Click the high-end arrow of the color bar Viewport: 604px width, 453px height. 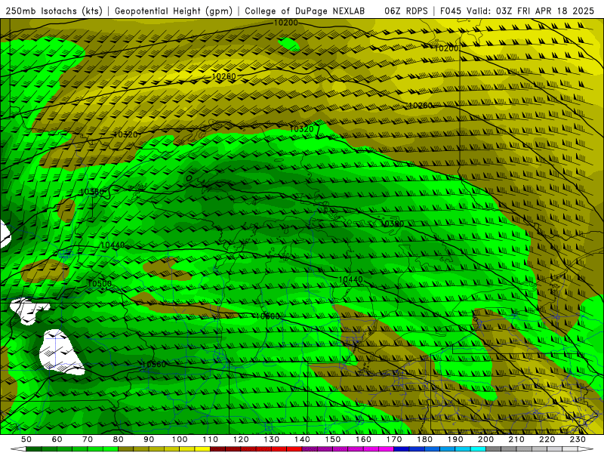click(x=586, y=449)
